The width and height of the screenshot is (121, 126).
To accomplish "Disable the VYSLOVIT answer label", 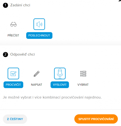I will (60, 85).
